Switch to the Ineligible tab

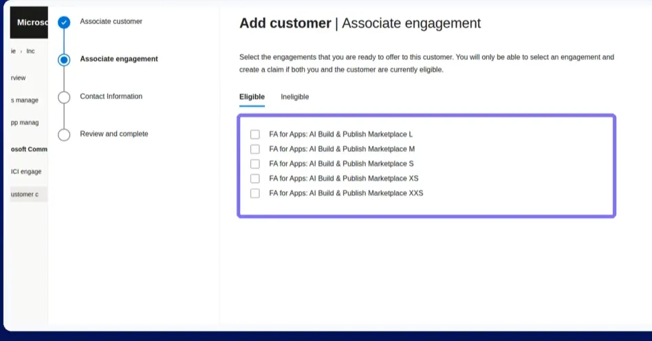coord(295,97)
